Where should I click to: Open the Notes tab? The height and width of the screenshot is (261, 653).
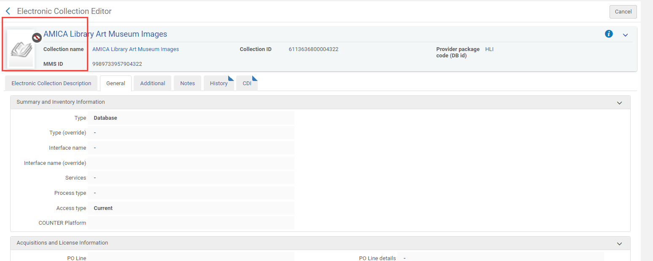point(188,83)
